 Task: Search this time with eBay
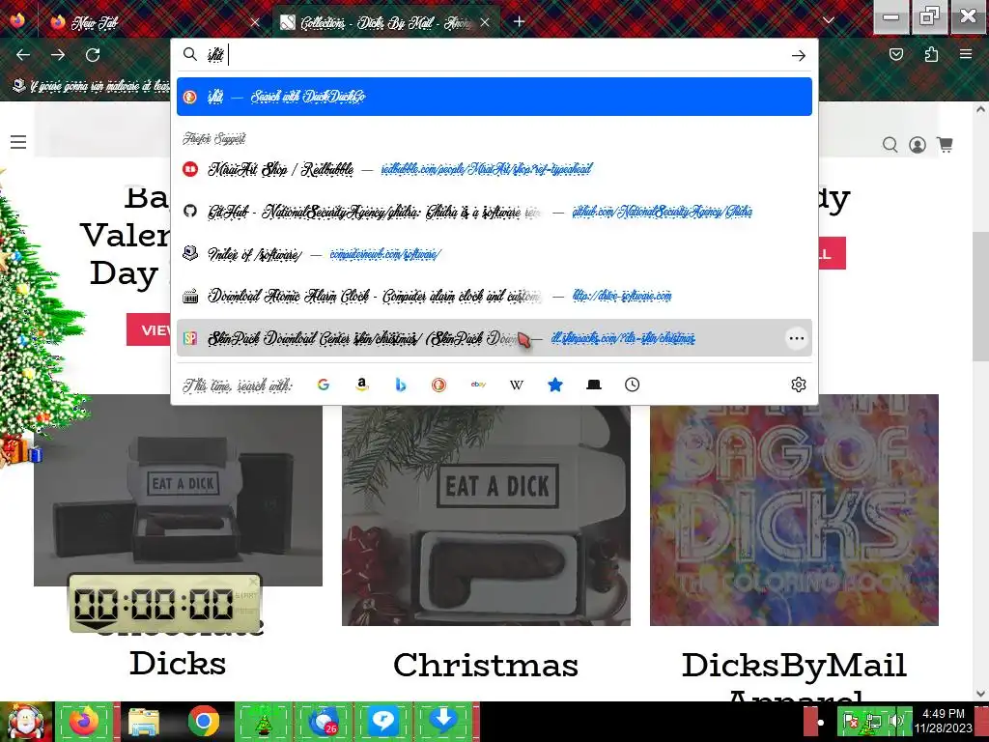(x=478, y=385)
